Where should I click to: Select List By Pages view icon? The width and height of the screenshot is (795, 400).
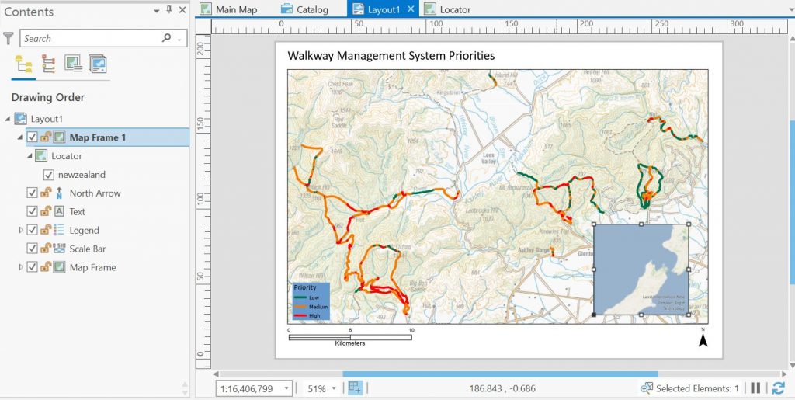point(97,64)
